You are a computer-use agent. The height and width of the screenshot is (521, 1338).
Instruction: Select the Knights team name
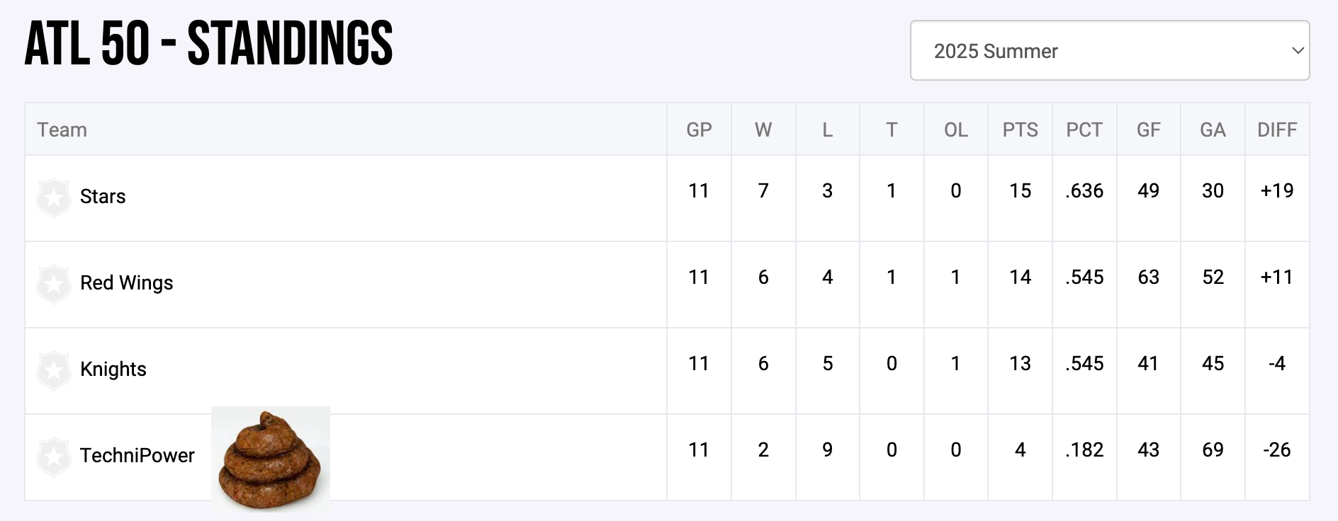tap(113, 370)
